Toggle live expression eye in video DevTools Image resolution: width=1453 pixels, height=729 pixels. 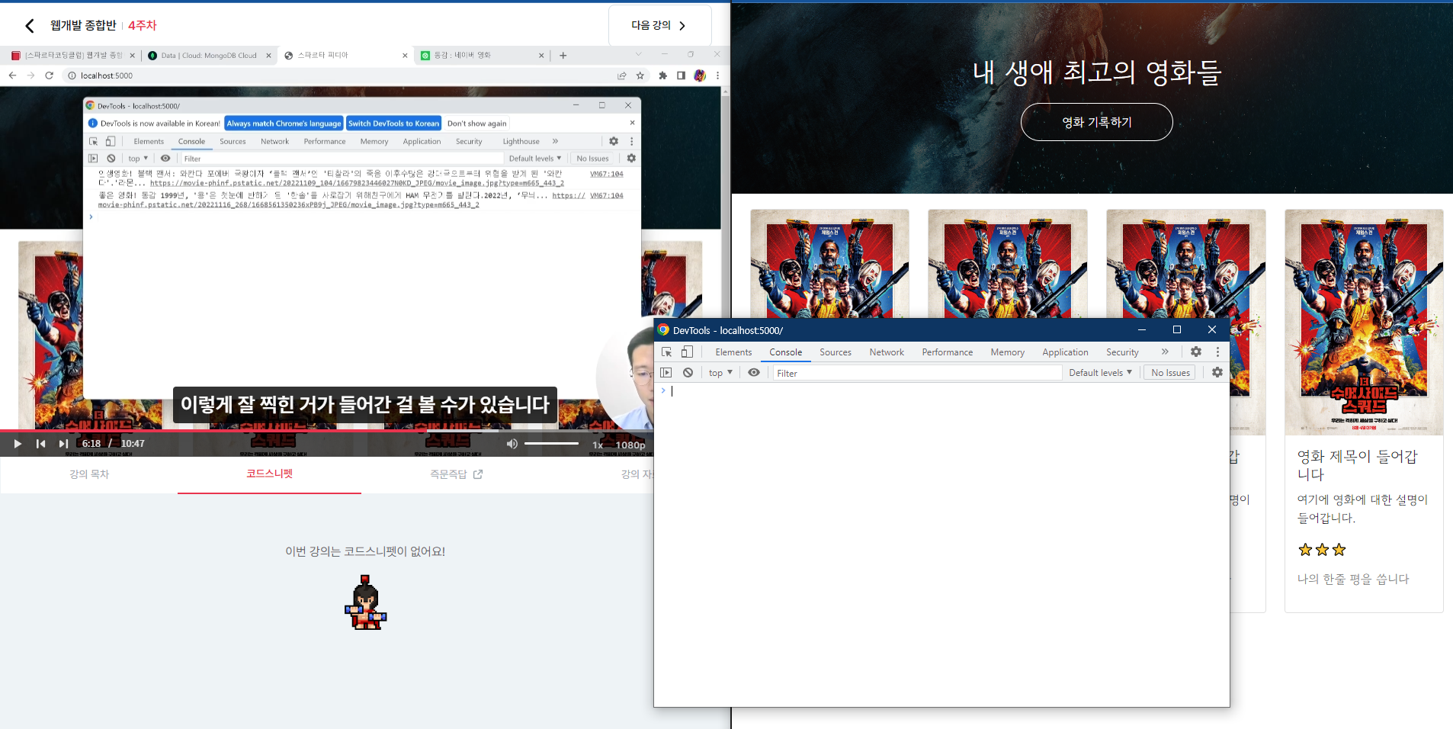pos(165,159)
